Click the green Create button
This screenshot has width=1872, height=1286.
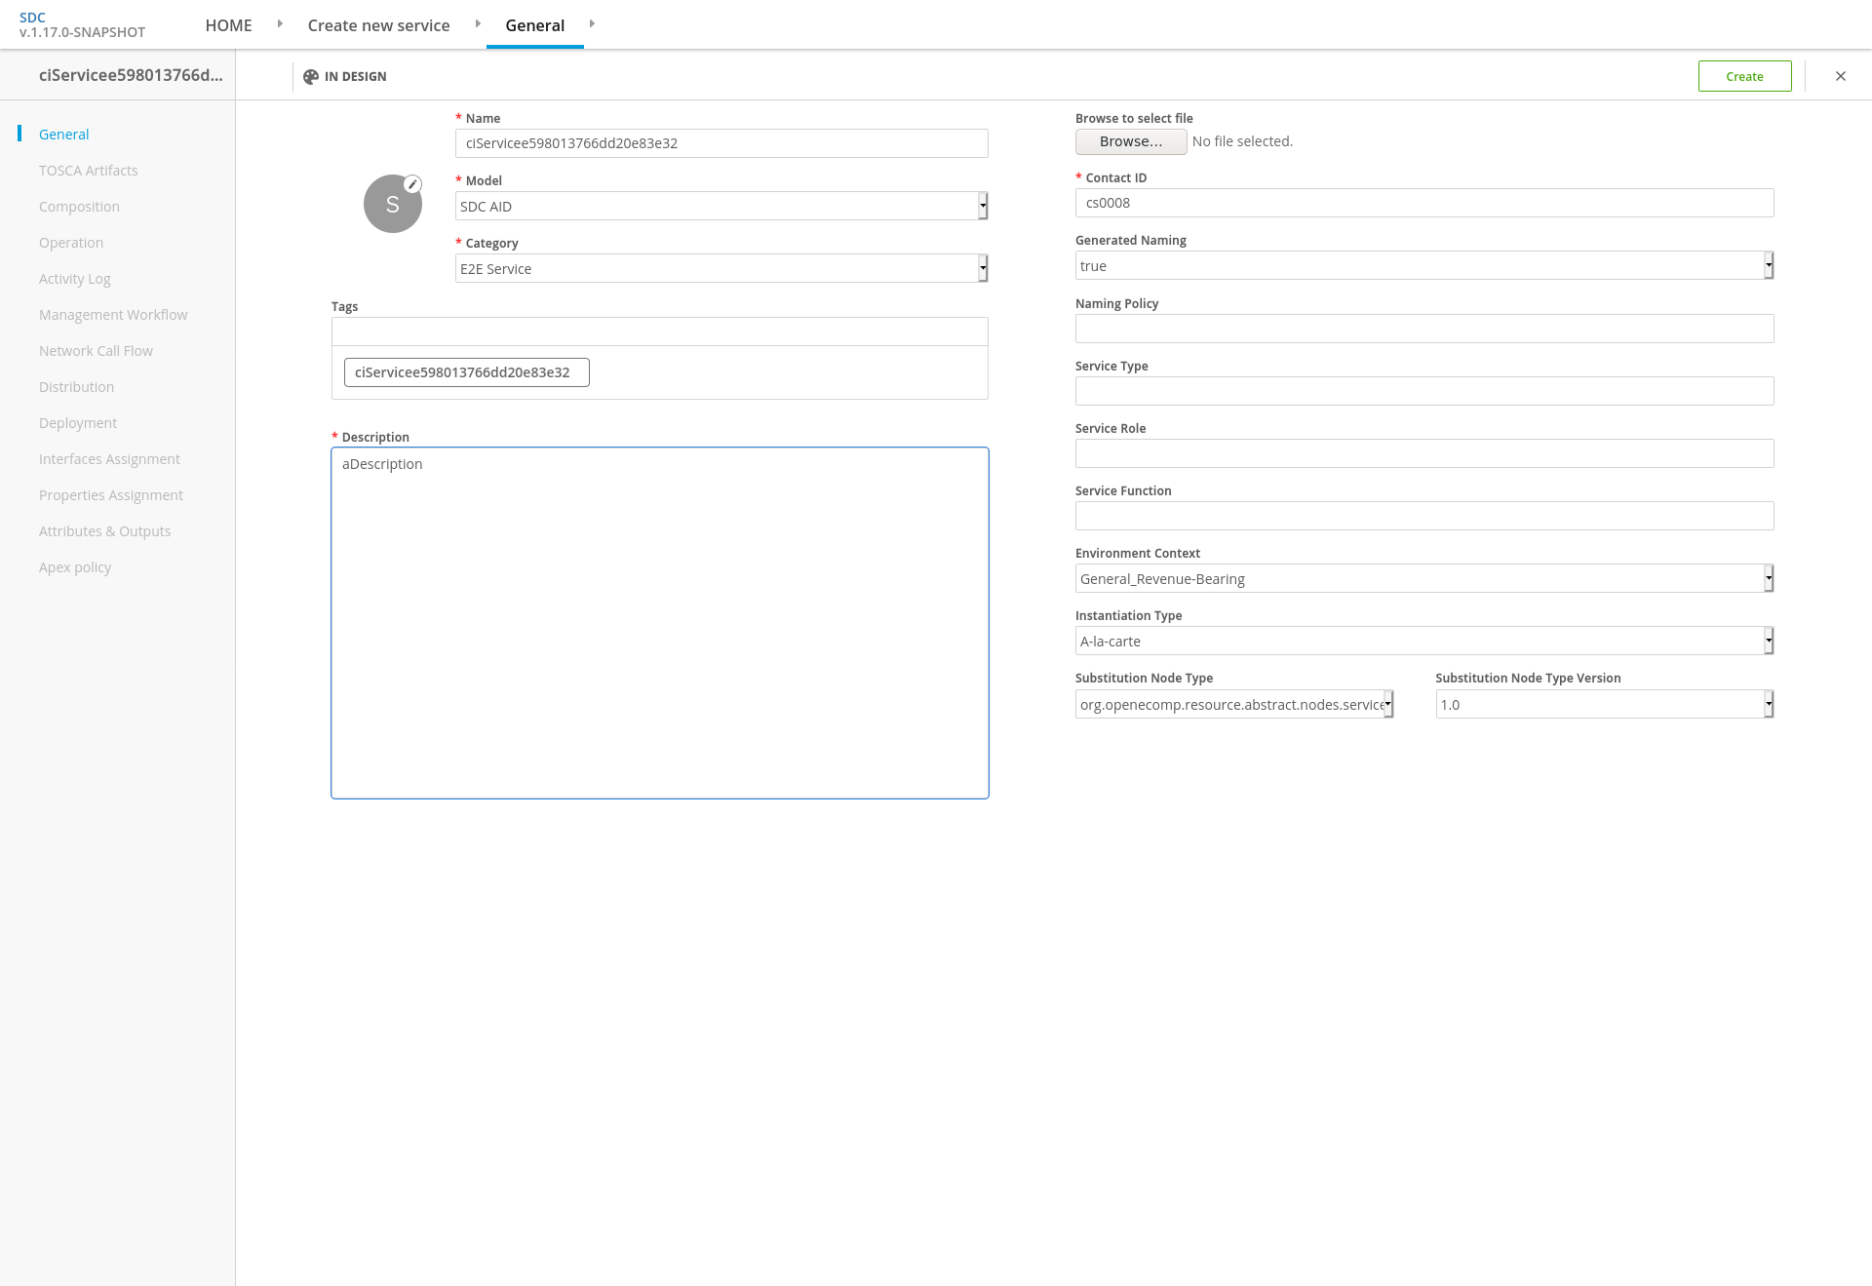click(x=1745, y=76)
